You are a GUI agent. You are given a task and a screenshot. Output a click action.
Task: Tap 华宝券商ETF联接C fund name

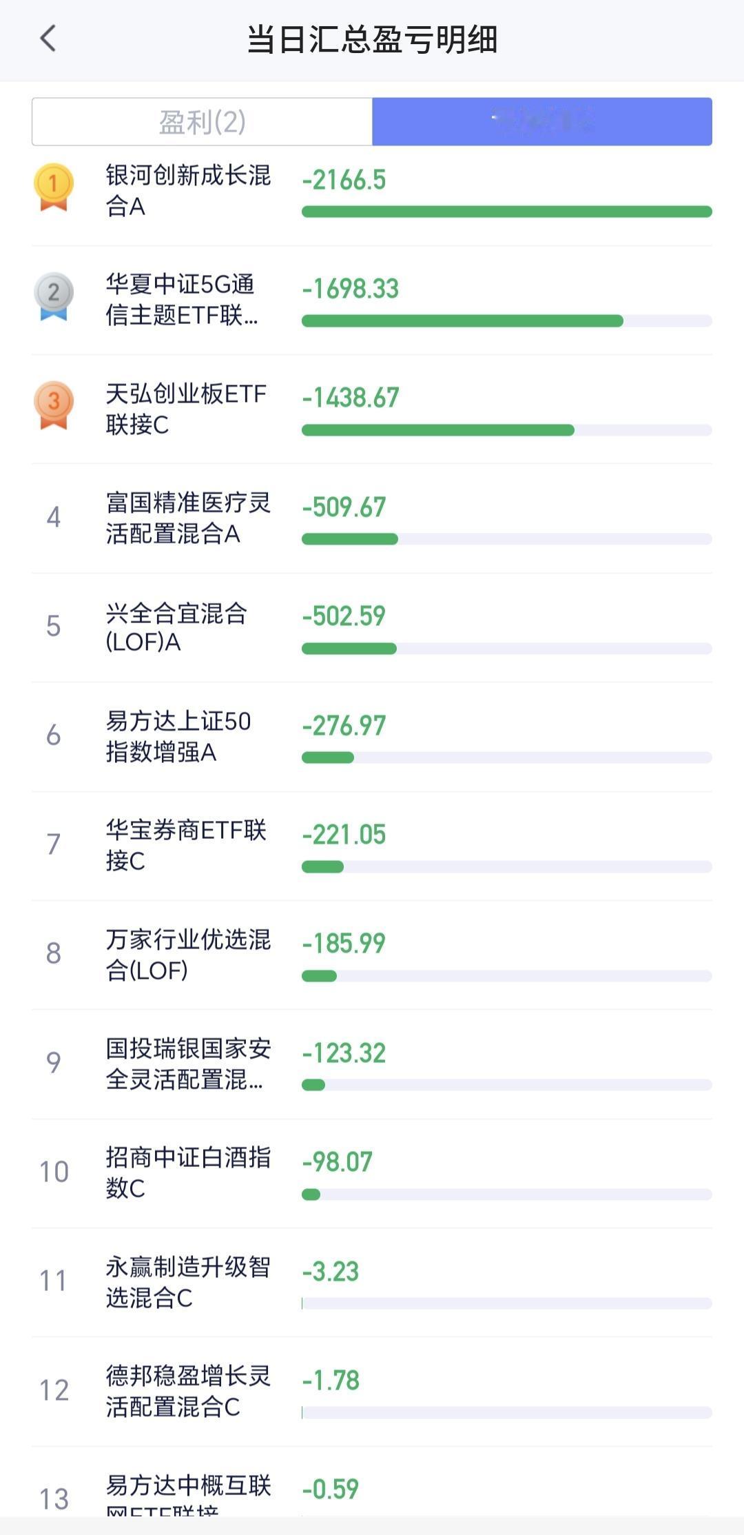[x=185, y=845]
